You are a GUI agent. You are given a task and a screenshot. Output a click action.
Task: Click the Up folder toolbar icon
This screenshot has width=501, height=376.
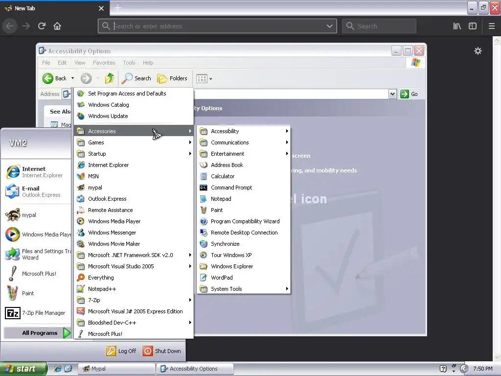[x=109, y=78]
